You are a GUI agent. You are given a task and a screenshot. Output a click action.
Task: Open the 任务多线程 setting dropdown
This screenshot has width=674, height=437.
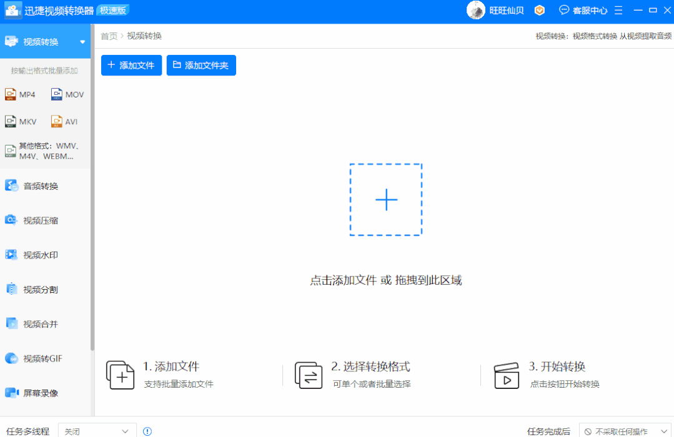97,431
